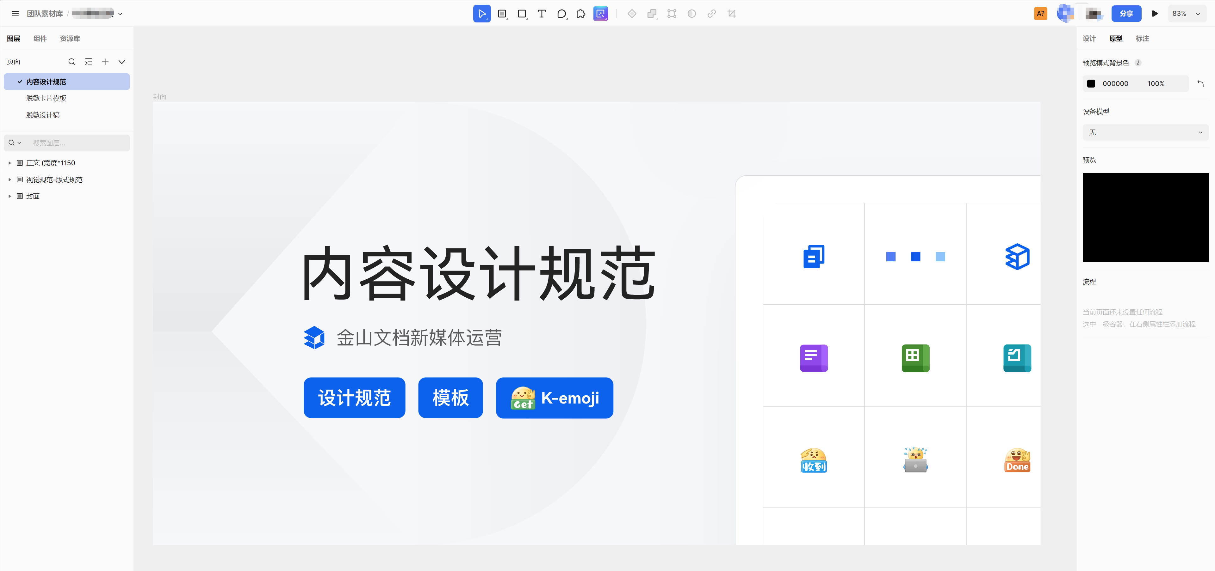The height and width of the screenshot is (571, 1215).
Task: Add a new page with plus icon
Action: coord(105,62)
